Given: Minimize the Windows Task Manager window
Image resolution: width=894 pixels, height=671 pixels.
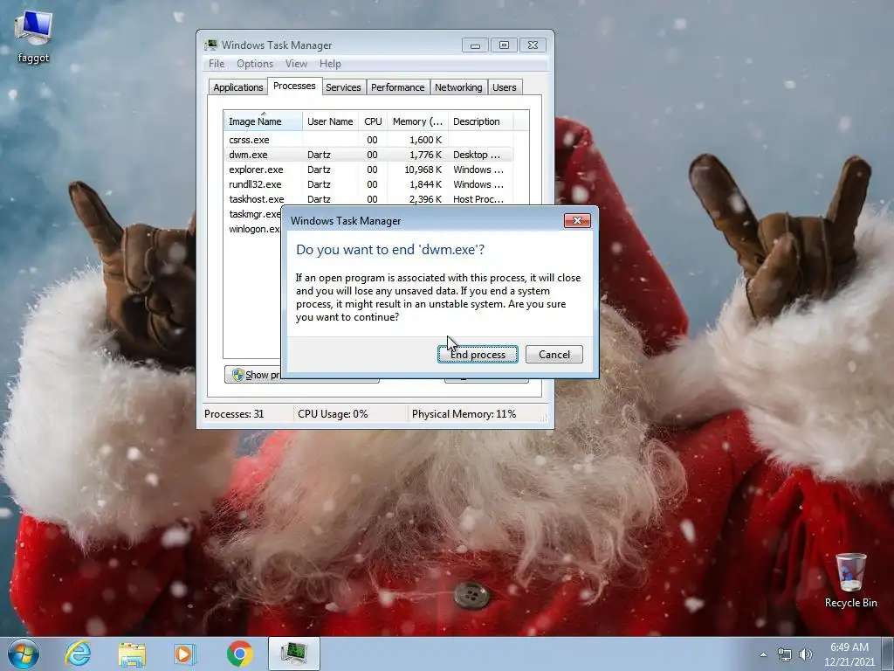Looking at the screenshot, I should [475, 45].
